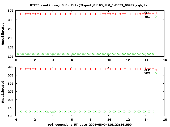Click the green cross marker beside YR1 legend
Image resolution: width=170 pixels, height=127 pixels.
[x=156, y=17]
